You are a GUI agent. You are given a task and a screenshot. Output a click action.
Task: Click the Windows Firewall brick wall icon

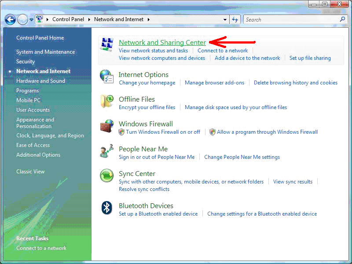pos(107,126)
